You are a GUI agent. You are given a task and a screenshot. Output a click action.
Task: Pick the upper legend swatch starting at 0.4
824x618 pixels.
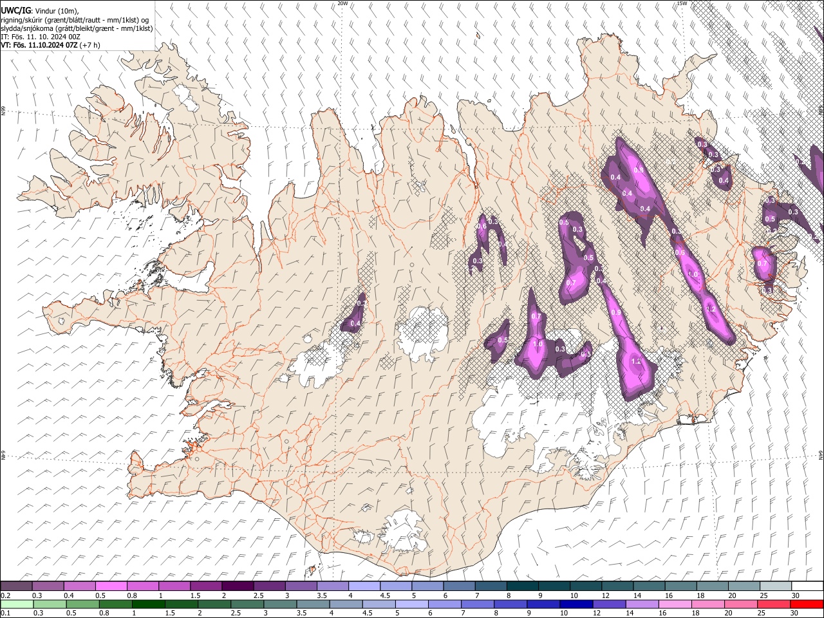coord(79,586)
